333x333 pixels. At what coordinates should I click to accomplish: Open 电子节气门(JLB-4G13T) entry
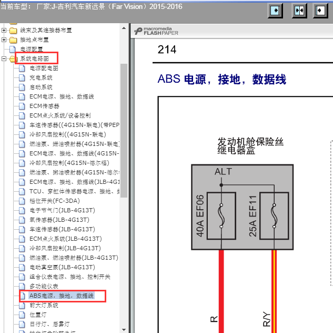[62, 211]
